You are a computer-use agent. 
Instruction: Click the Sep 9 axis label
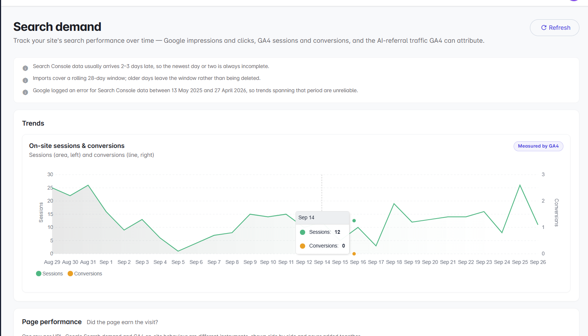(250, 262)
